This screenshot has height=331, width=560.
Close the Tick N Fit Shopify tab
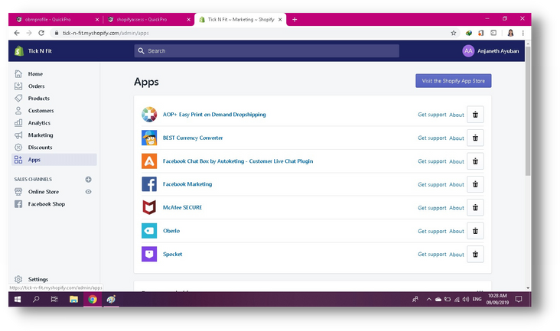pos(280,20)
